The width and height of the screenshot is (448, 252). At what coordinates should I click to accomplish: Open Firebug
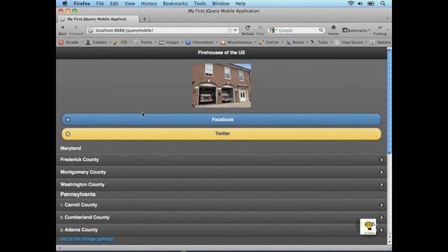click(380, 30)
